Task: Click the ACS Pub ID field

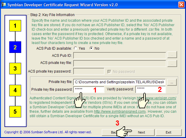Action: [119, 55]
